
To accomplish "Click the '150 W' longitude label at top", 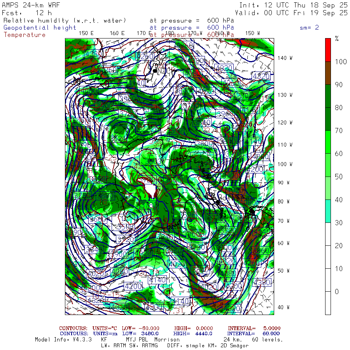I will pos(252,33).
